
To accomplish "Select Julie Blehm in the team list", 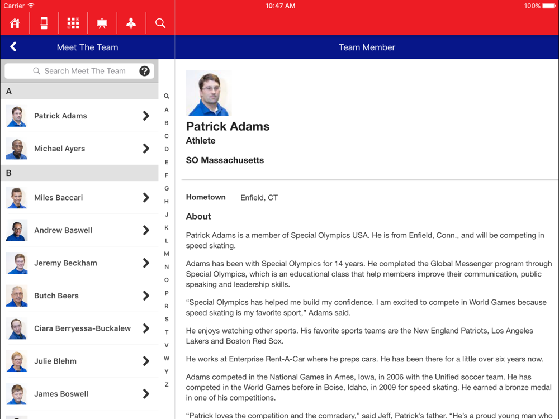I will tap(79, 361).
